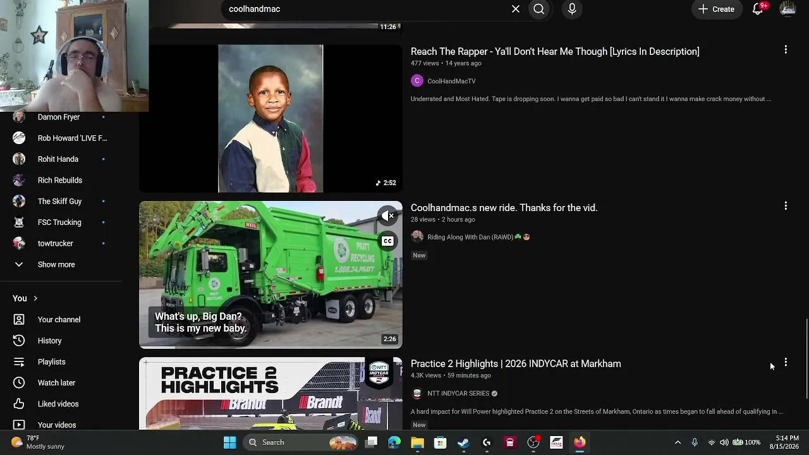Click the Create button

coord(717,9)
